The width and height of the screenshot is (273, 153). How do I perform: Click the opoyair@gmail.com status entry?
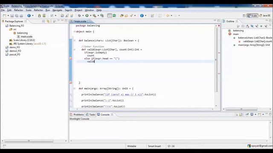260,146
